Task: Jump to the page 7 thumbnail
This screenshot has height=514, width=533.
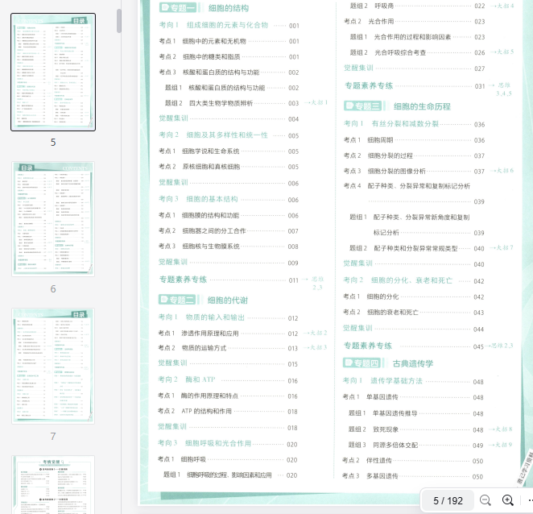Action: click(x=53, y=366)
